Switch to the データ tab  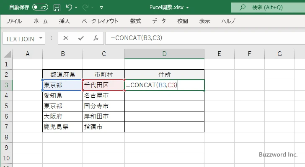(x=159, y=21)
